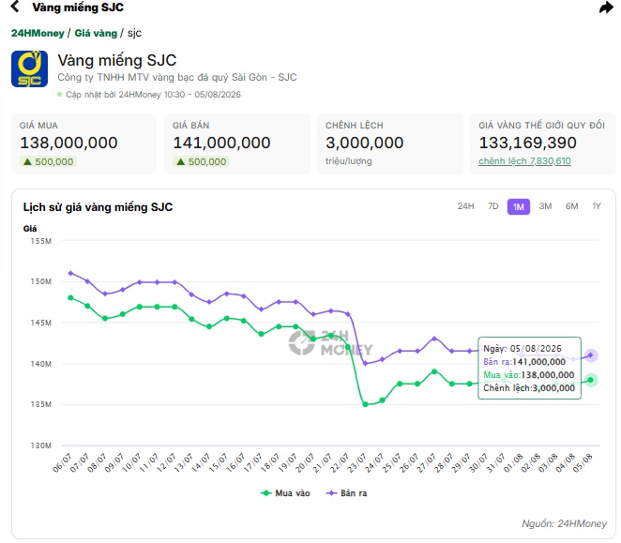Screen dimensions: 621x543
Task: Click the tooltip Chênh lệch:3,000,000 line
Action: point(529,388)
